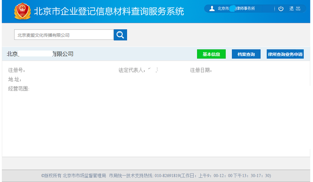
Task: Focus the company name search field
Action: pos(64,35)
